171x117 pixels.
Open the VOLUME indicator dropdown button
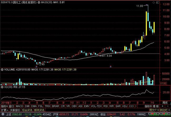click(2, 70)
